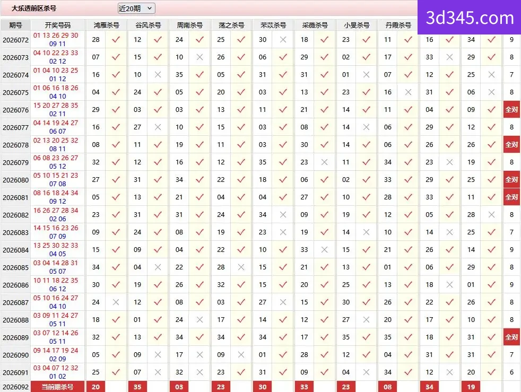Select the 期号 column header
Image resolution: width=521 pixels, height=392 pixels.
(x=15, y=25)
